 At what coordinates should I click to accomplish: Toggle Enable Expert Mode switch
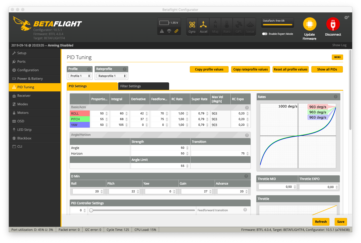265,34
